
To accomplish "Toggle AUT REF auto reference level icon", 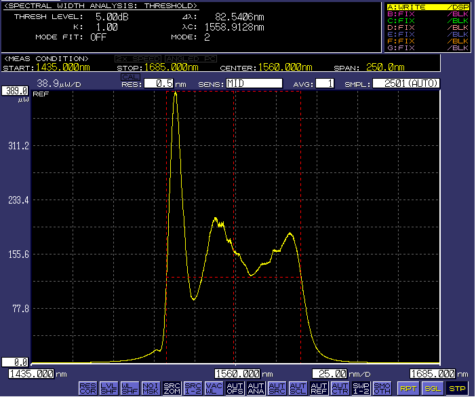I will pos(319,388).
